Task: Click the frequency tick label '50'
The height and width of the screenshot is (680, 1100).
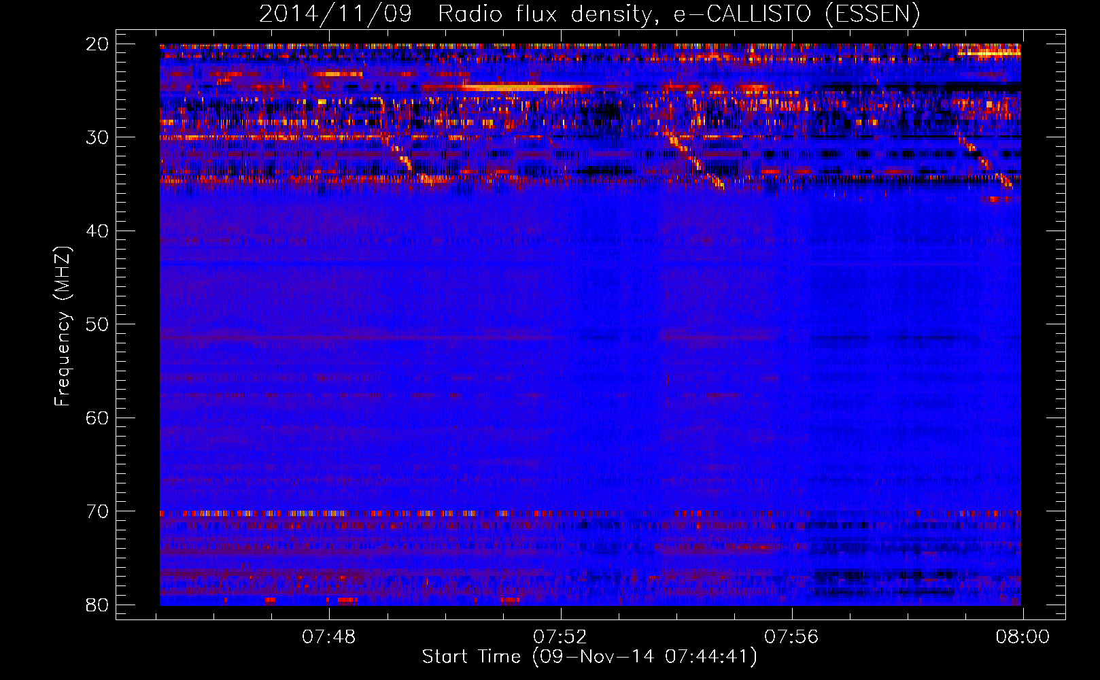Action: pos(97,324)
